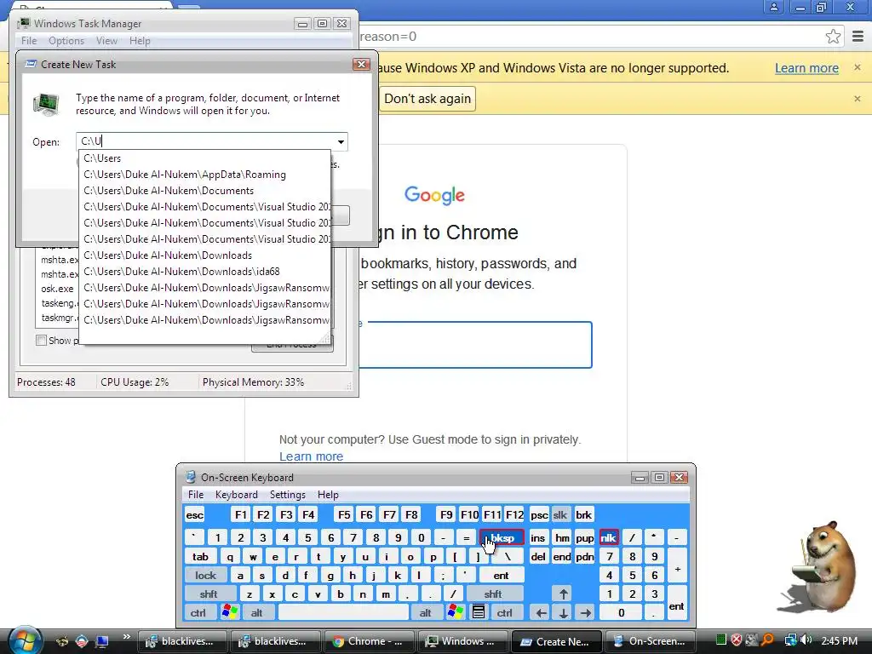Click the volume icon in system tray

coord(806,640)
